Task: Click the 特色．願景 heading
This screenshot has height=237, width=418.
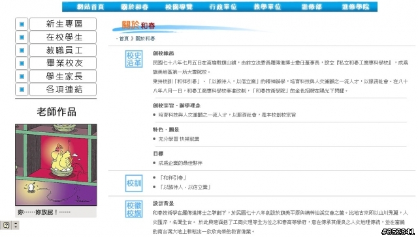Action: 166,130
